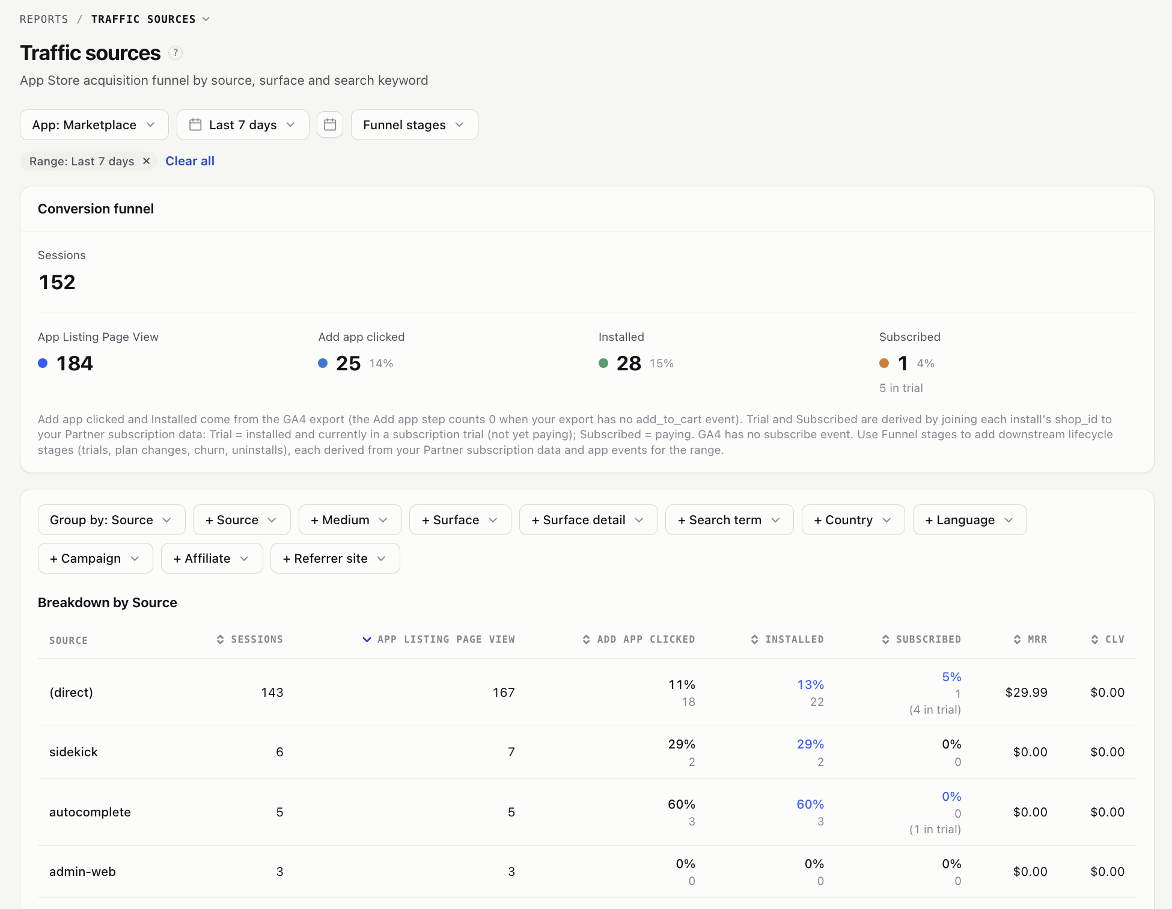
Task: Select the (direct) source row label
Action: [71, 692]
